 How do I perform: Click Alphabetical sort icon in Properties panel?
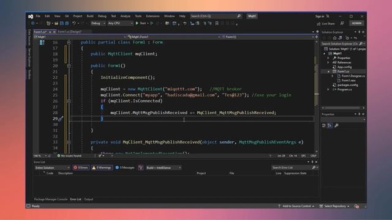click(x=330, y=125)
